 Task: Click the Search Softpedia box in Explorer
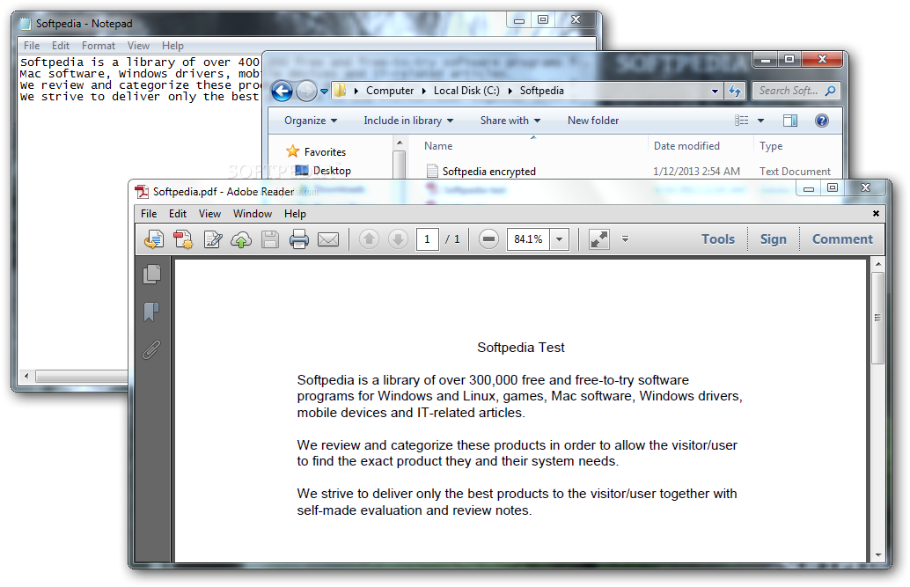(796, 91)
